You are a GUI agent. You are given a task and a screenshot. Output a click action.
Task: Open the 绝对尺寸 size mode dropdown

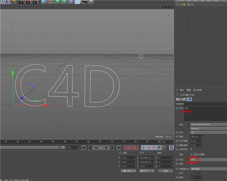tap(147, 171)
